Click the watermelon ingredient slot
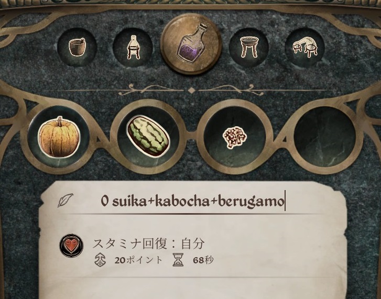 point(148,137)
